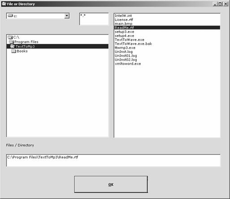230x199 pixels.
Task: Confirm with the OK button
Action: (111, 184)
